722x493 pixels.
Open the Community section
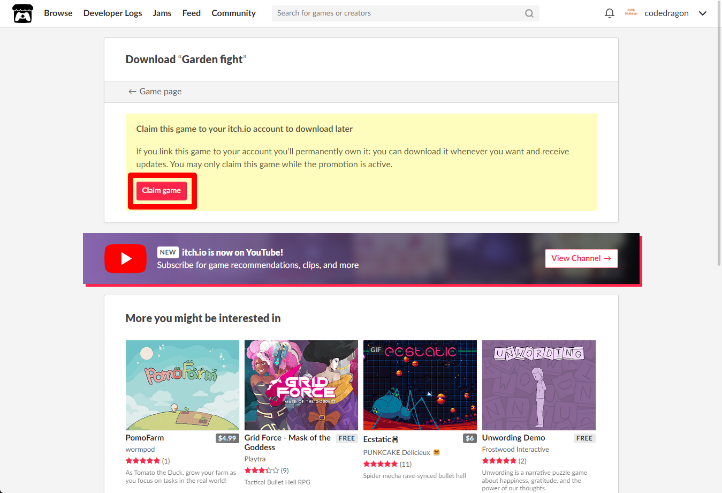[233, 13]
